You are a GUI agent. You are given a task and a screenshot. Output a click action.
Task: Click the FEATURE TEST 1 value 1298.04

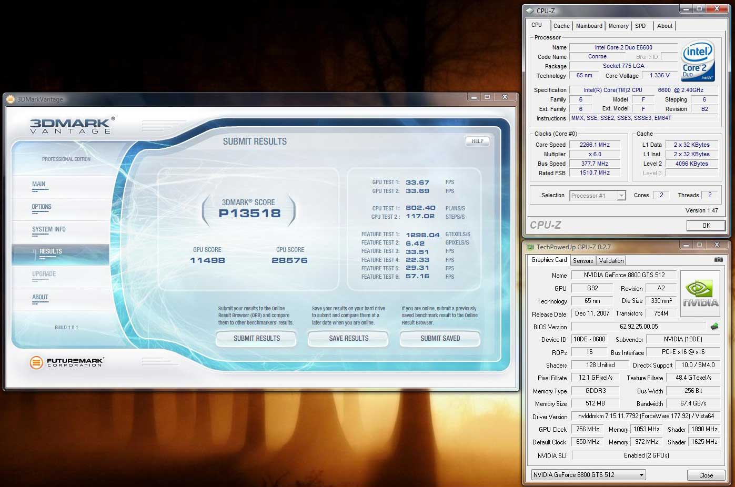pyautogui.click(x=422, y=235)
